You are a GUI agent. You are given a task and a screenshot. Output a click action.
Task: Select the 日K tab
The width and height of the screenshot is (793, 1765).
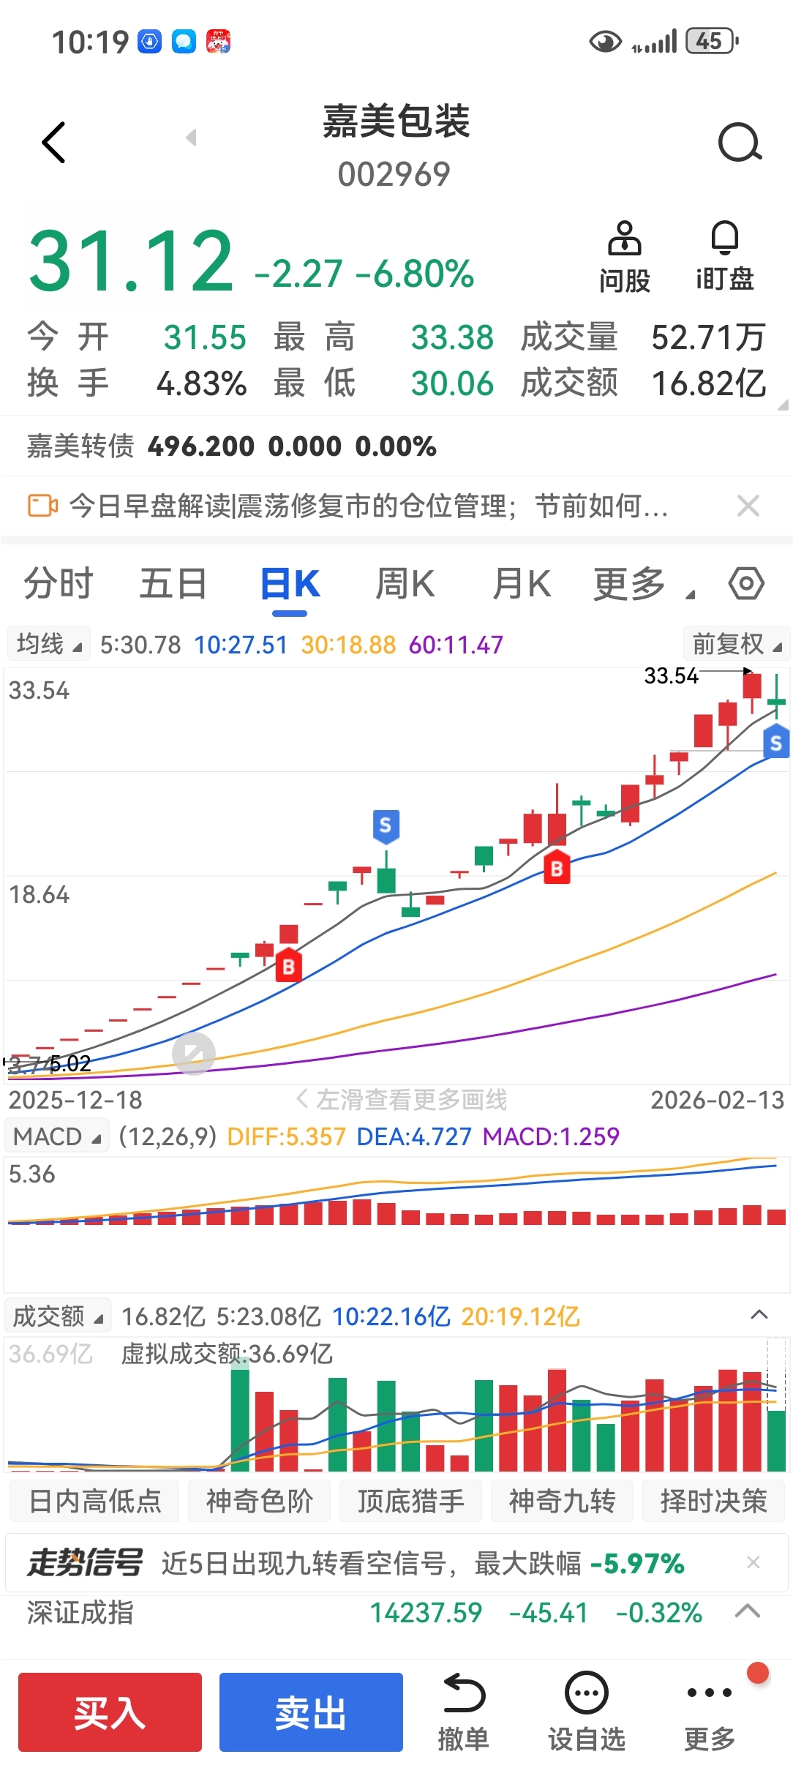point(290,584)
